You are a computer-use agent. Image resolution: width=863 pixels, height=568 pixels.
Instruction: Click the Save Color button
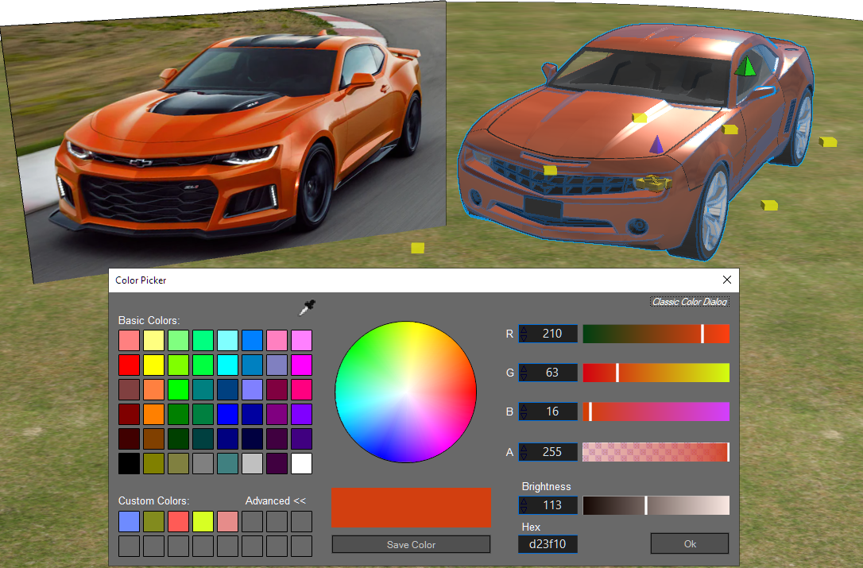(411, 544)
